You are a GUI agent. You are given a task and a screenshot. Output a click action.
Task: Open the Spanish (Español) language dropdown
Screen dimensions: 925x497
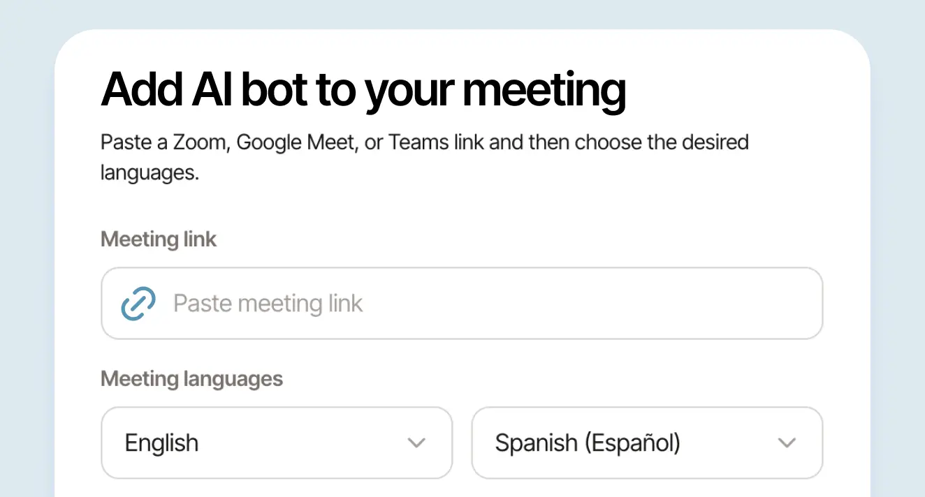(x=646, y=443)
